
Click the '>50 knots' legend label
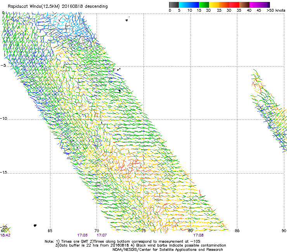click(x=276, y=10)
